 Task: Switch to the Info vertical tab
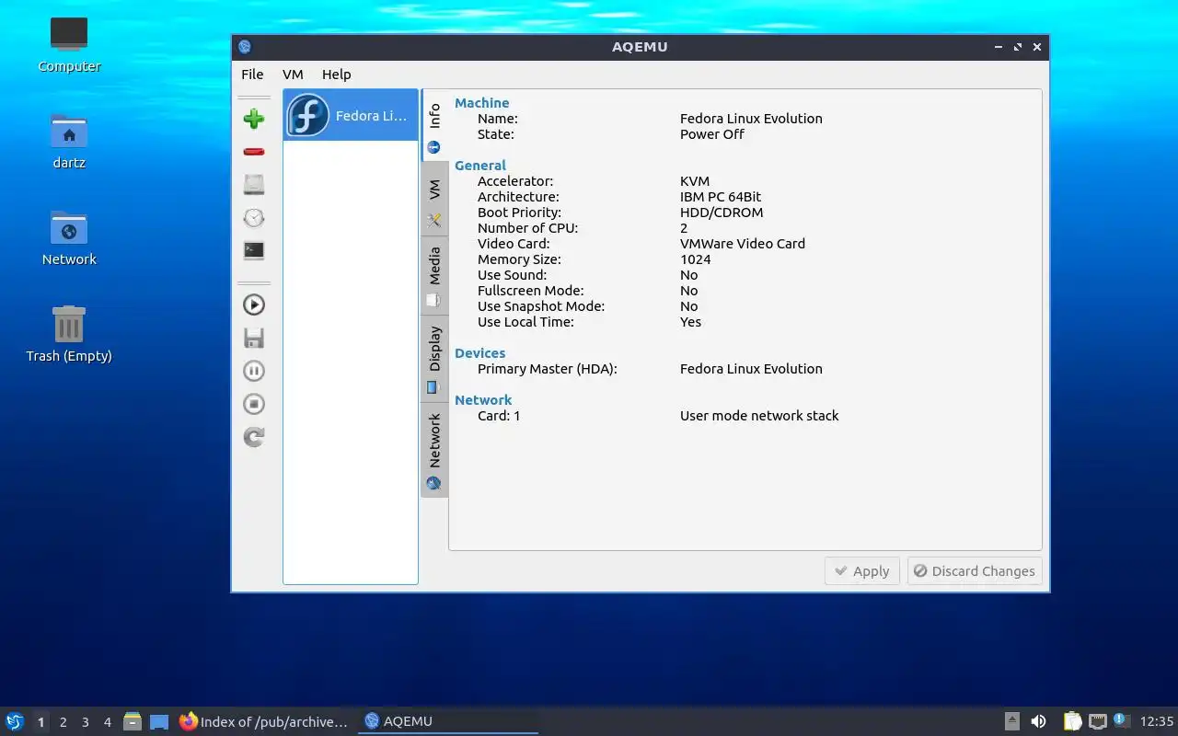434,126
